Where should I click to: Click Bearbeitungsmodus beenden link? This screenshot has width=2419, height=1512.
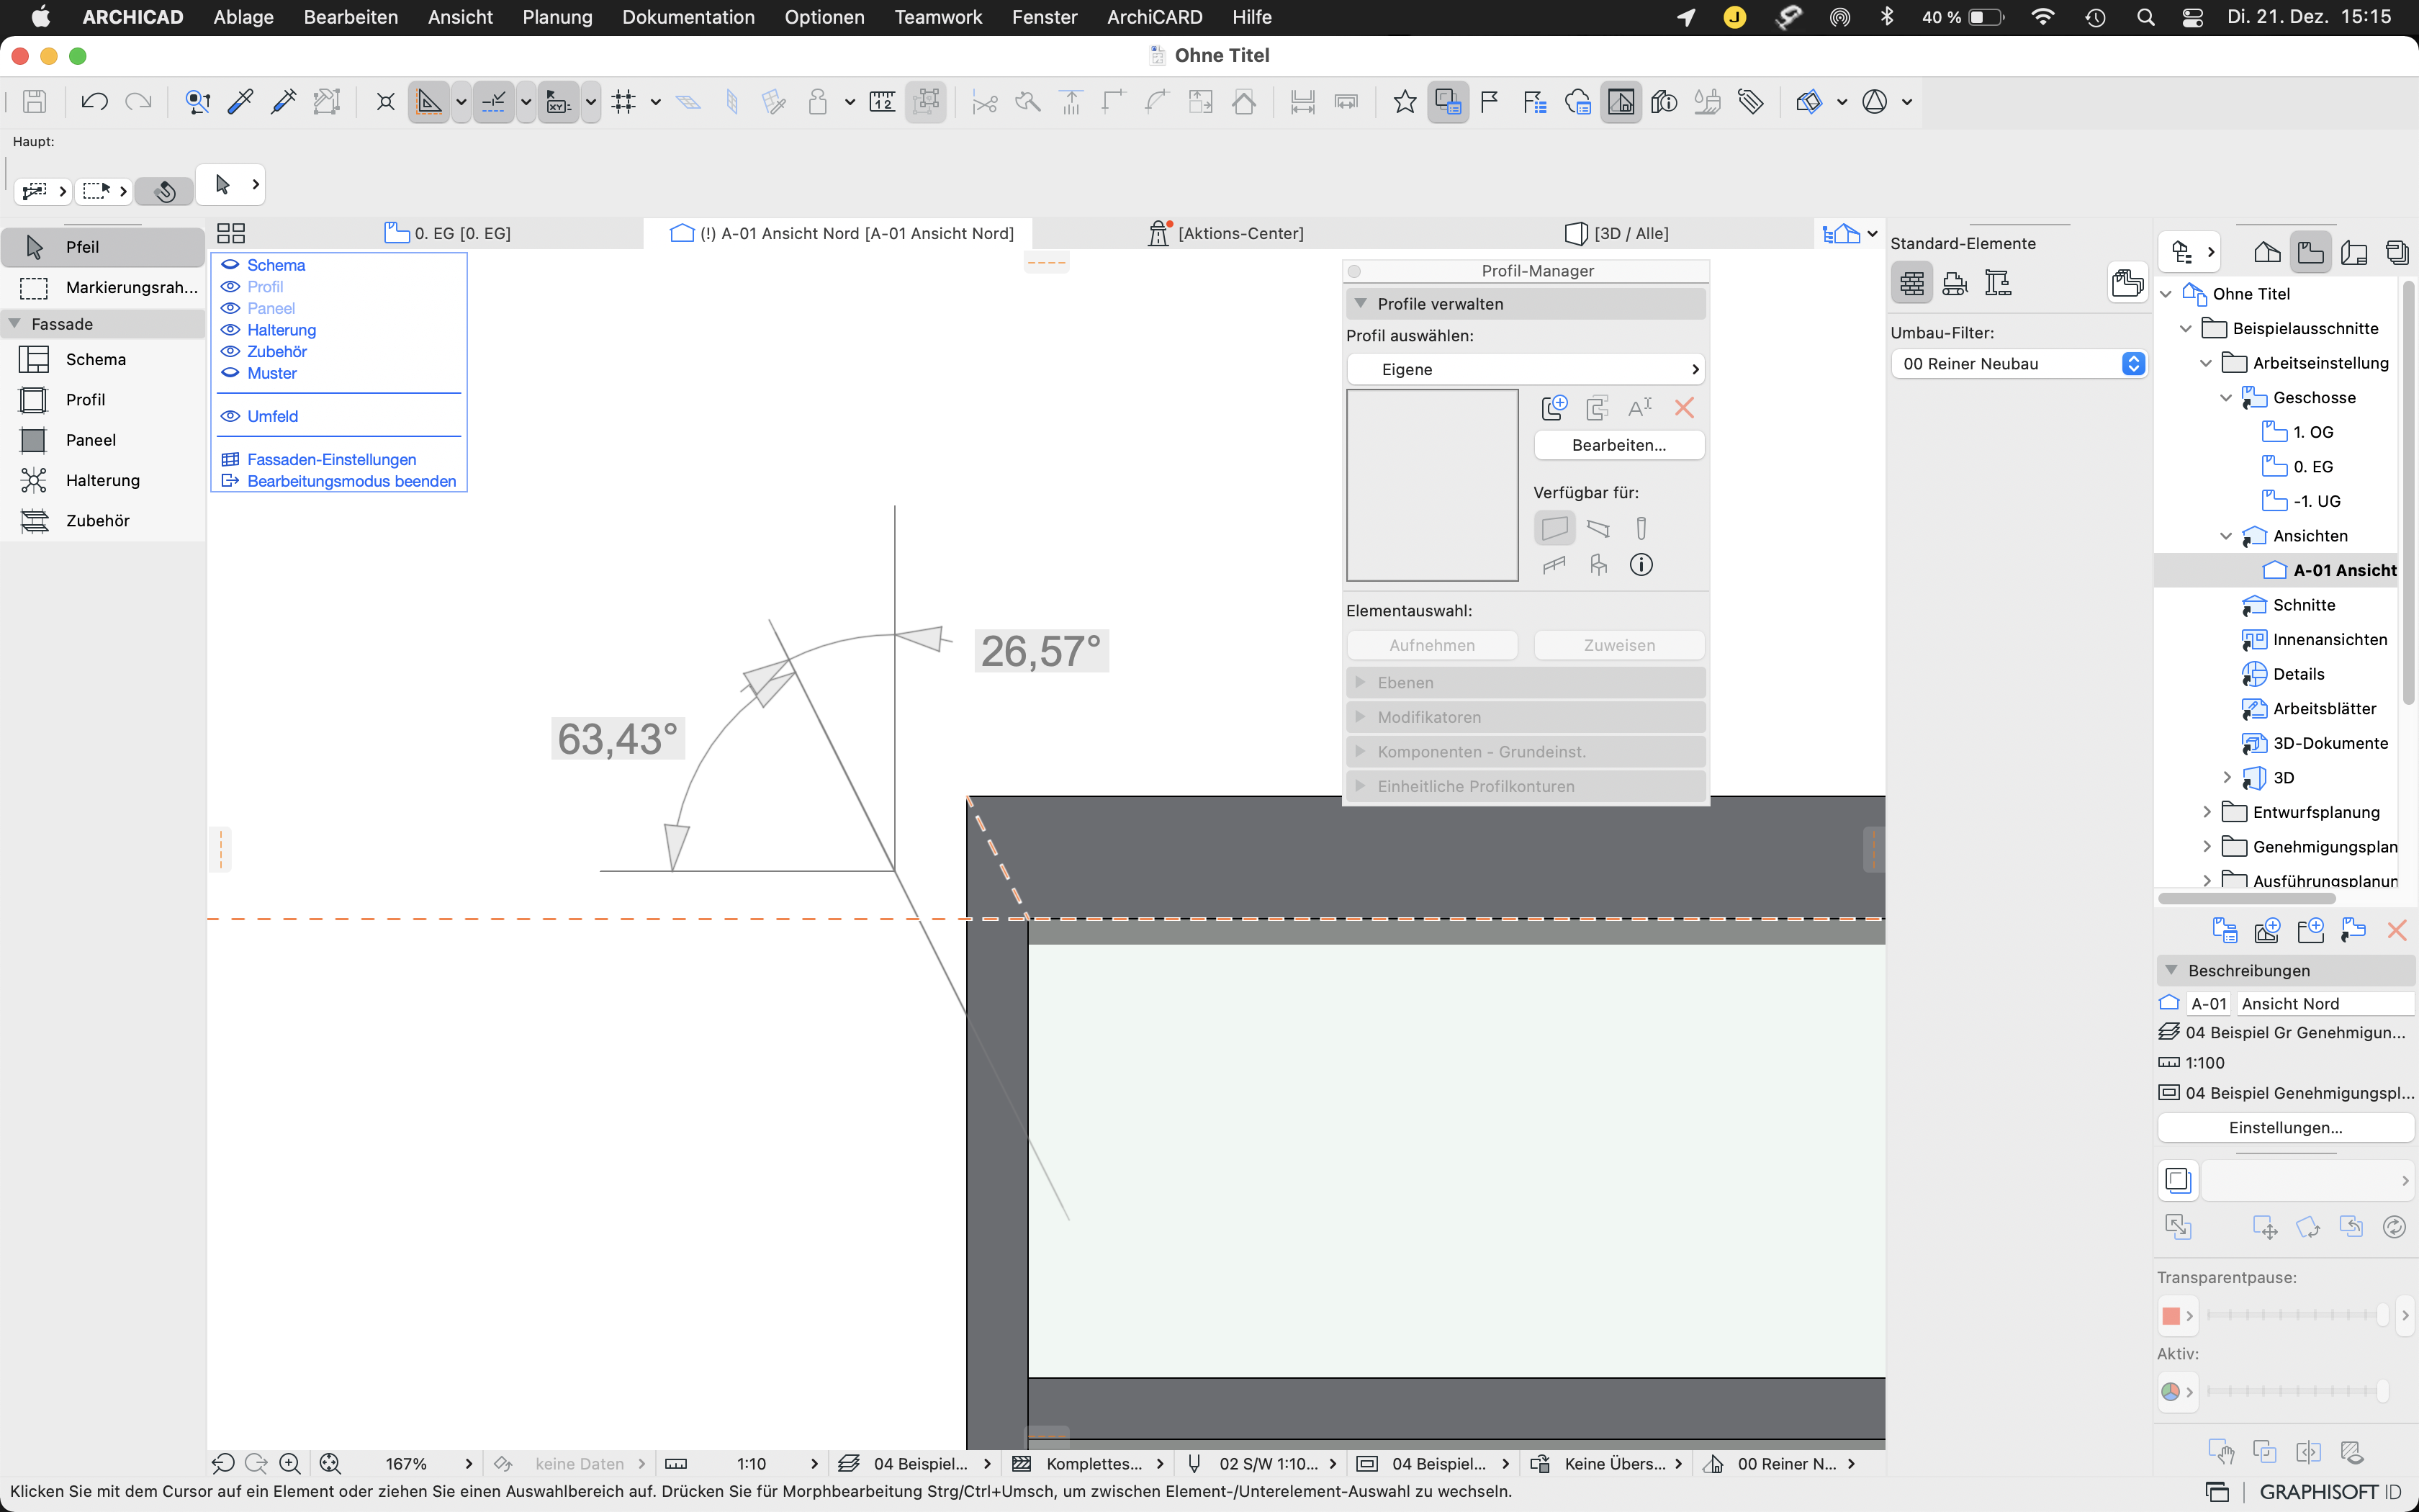[351, 481]
